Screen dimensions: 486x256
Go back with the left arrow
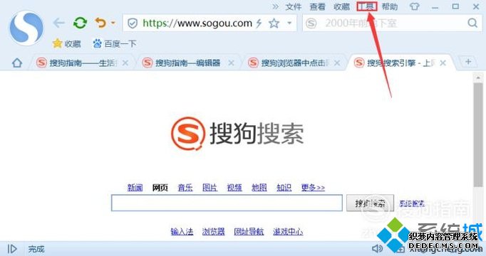(58, 23)
